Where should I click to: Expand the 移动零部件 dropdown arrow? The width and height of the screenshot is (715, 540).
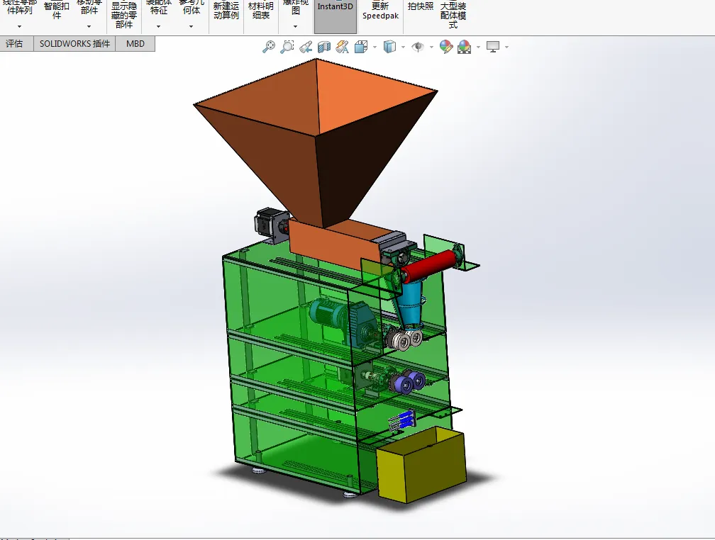89,26
